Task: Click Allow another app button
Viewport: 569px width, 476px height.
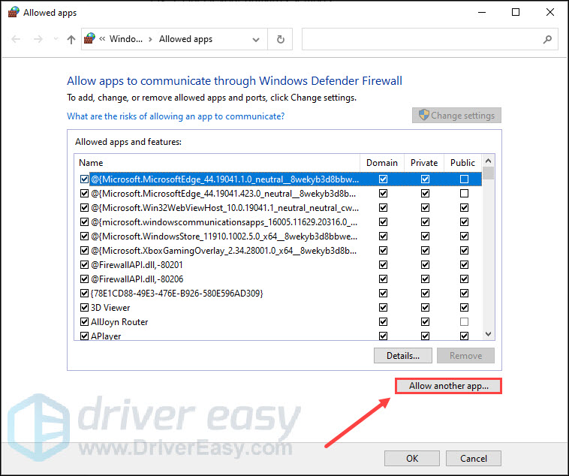Action: [449, 386]
